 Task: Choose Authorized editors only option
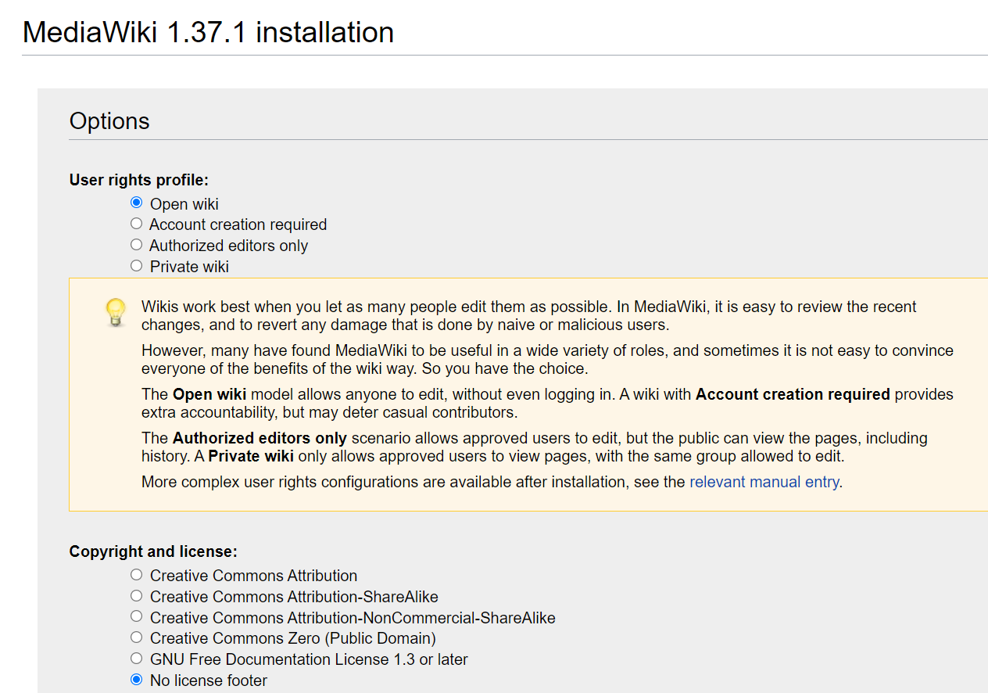coord(136,244)
